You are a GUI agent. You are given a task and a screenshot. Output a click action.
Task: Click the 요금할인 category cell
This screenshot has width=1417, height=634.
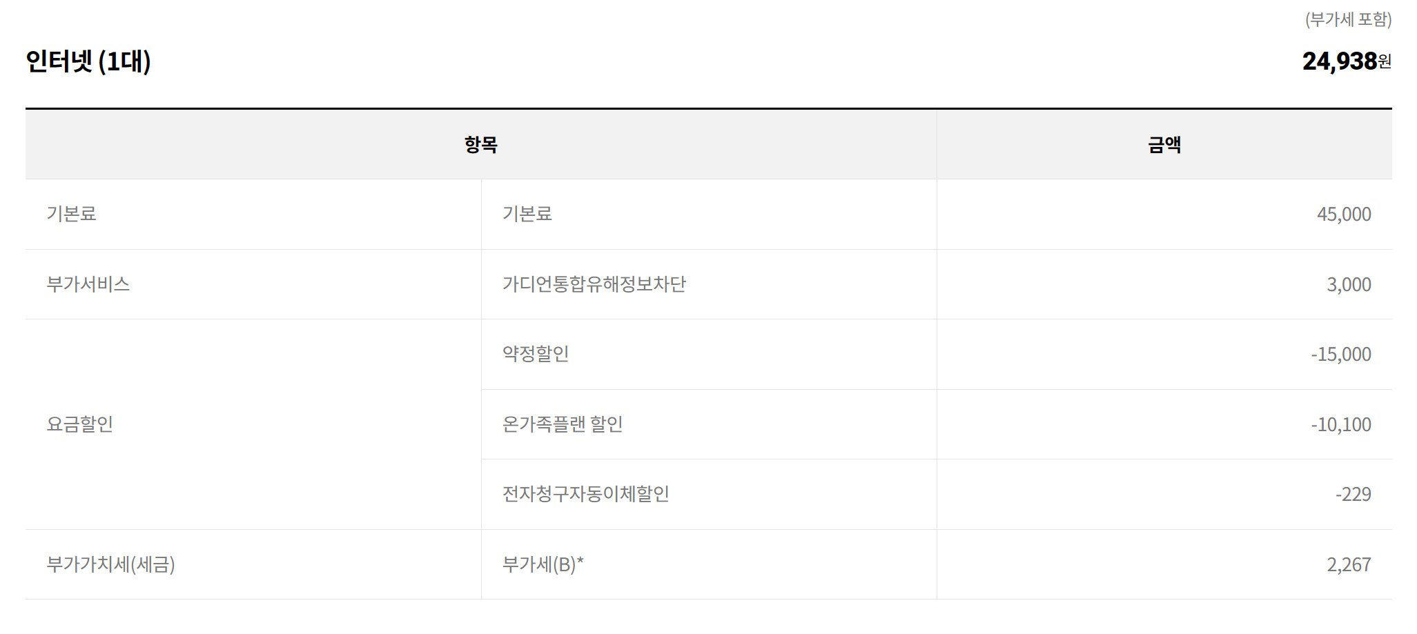(x=80, y=424)
